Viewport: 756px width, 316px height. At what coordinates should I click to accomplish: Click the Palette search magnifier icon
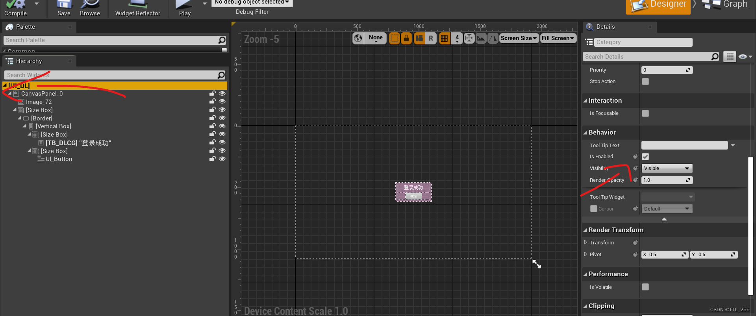(222, 40)
